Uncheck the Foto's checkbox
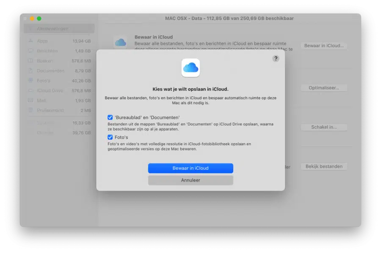Screen dimensions: 381x253 (x=110, y=137)
